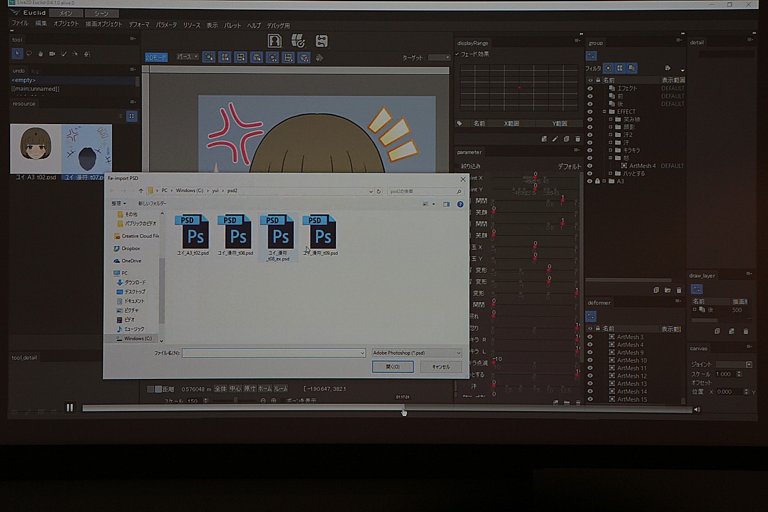Select the arrow selection tool in tool panel
This screenshot has height=512, width=768.
(x=17, y=54)
